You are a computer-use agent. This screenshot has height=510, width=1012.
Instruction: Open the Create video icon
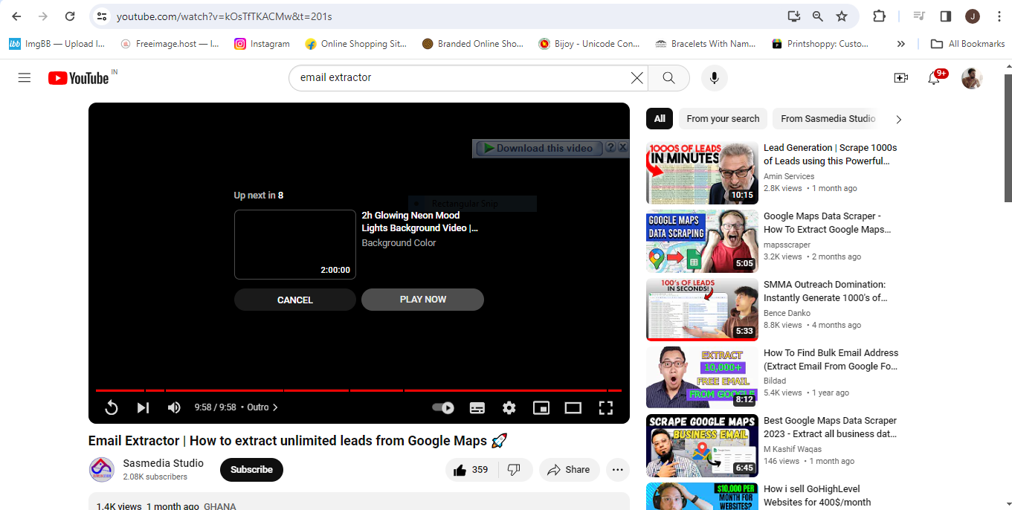(x=900, y=77)
